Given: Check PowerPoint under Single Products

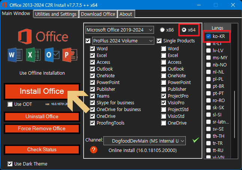Looking at the screenshot, I should [163, 82].
